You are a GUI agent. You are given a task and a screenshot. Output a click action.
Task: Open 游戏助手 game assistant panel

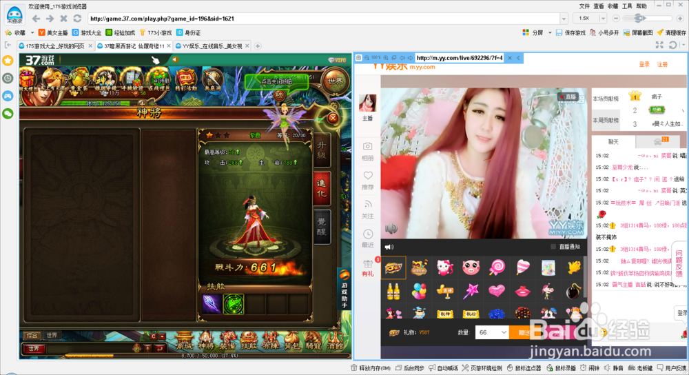click(344, 288)
